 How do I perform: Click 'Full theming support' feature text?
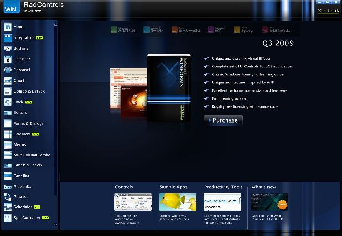tap(229, 98)
